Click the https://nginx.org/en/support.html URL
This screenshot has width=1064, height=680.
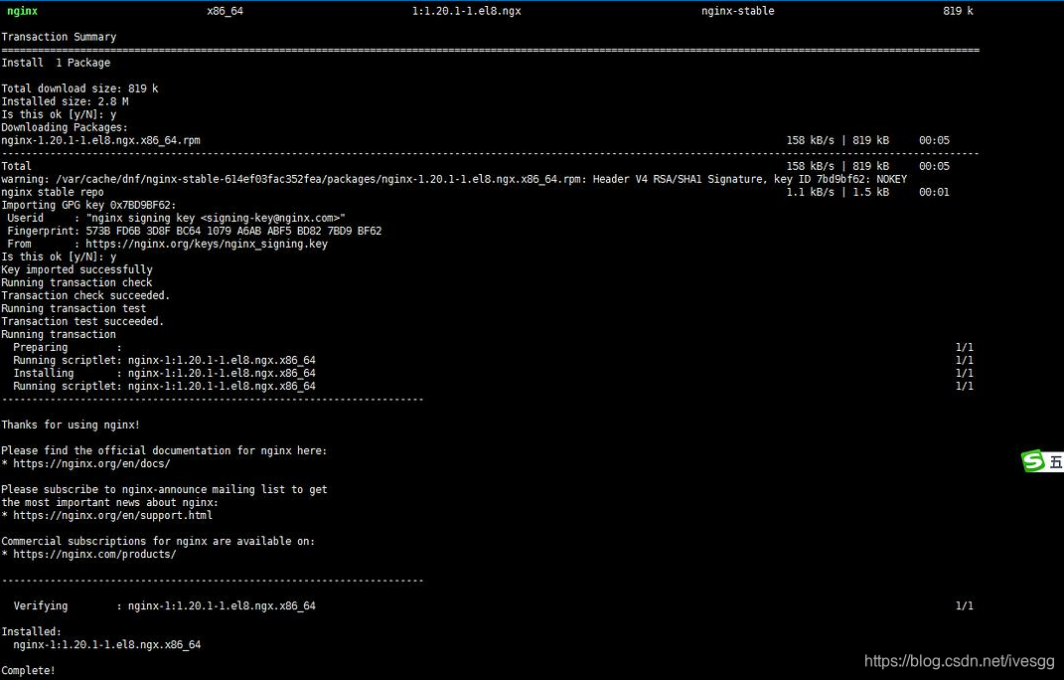(112, 515)
